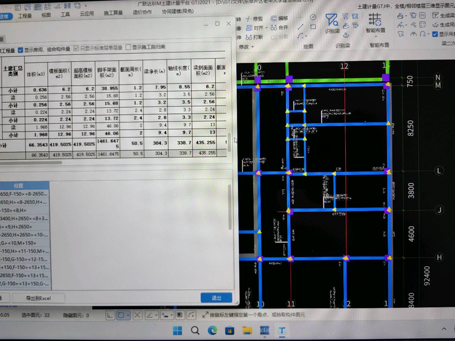Click the Σ summary calculation quick-access icon
Screen dimensions: 455x341
coord(18,7)
